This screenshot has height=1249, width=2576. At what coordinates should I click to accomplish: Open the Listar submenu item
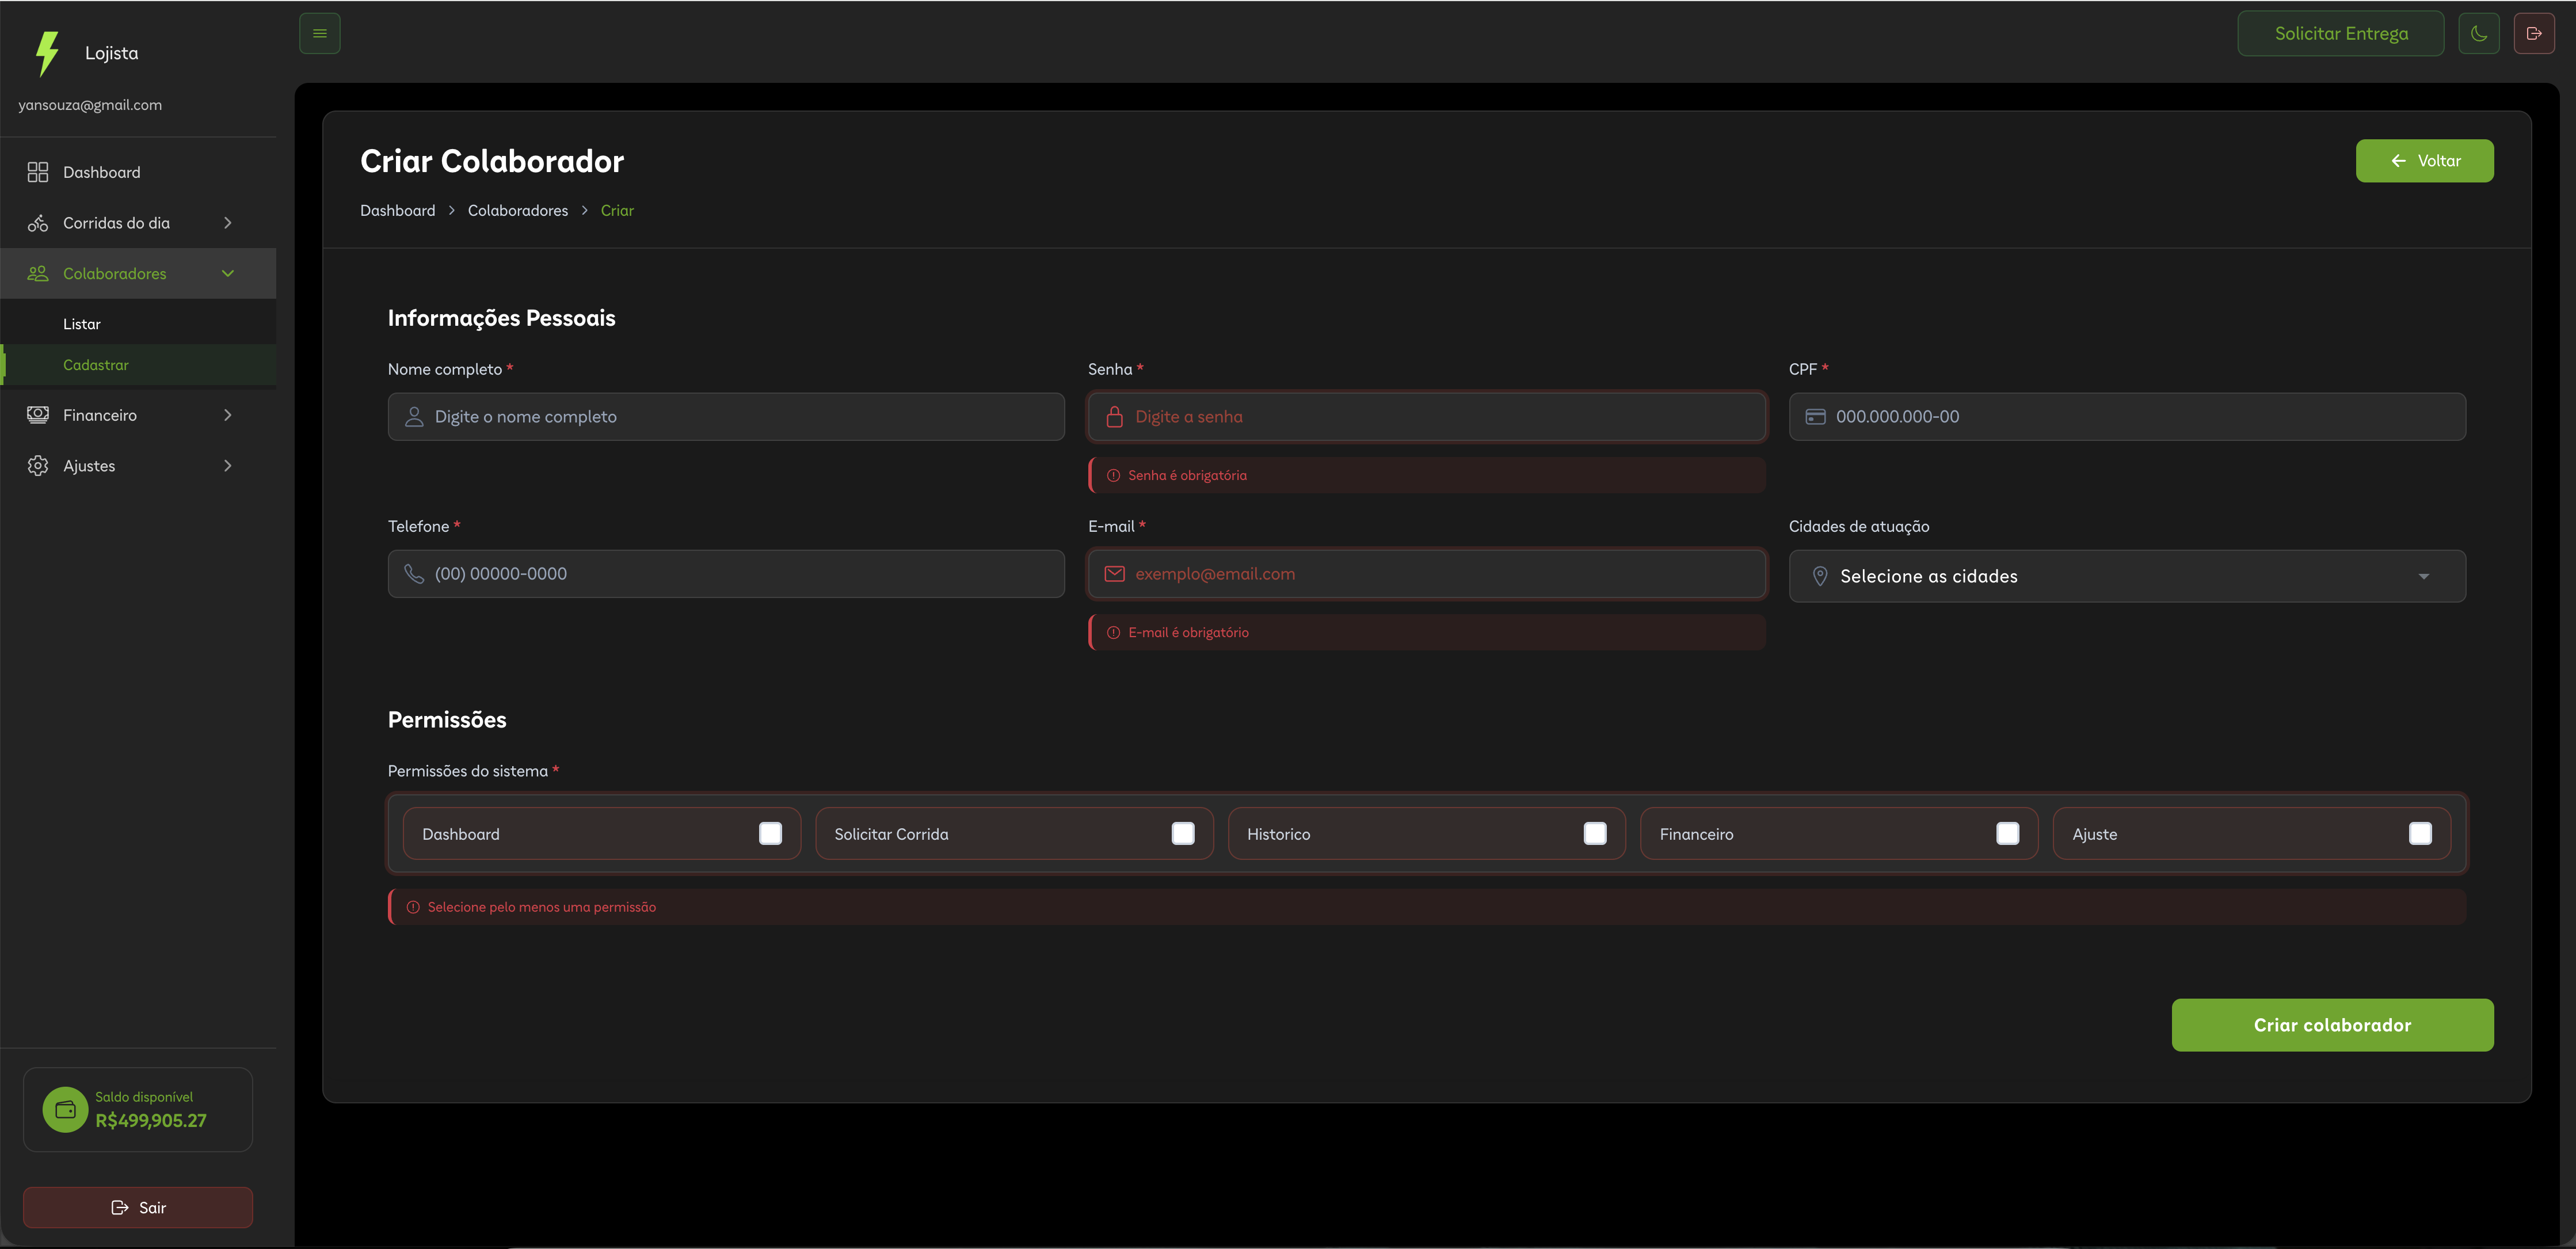tap(82, 324)
